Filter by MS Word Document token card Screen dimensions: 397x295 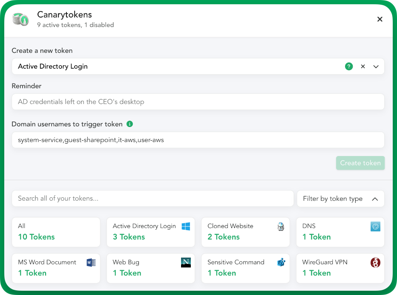pos(56,269)
